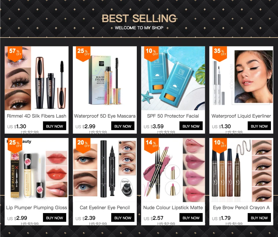Buy now the Eye Brow Pencil Crayon
278x237 pixels.
pos(259,217)
